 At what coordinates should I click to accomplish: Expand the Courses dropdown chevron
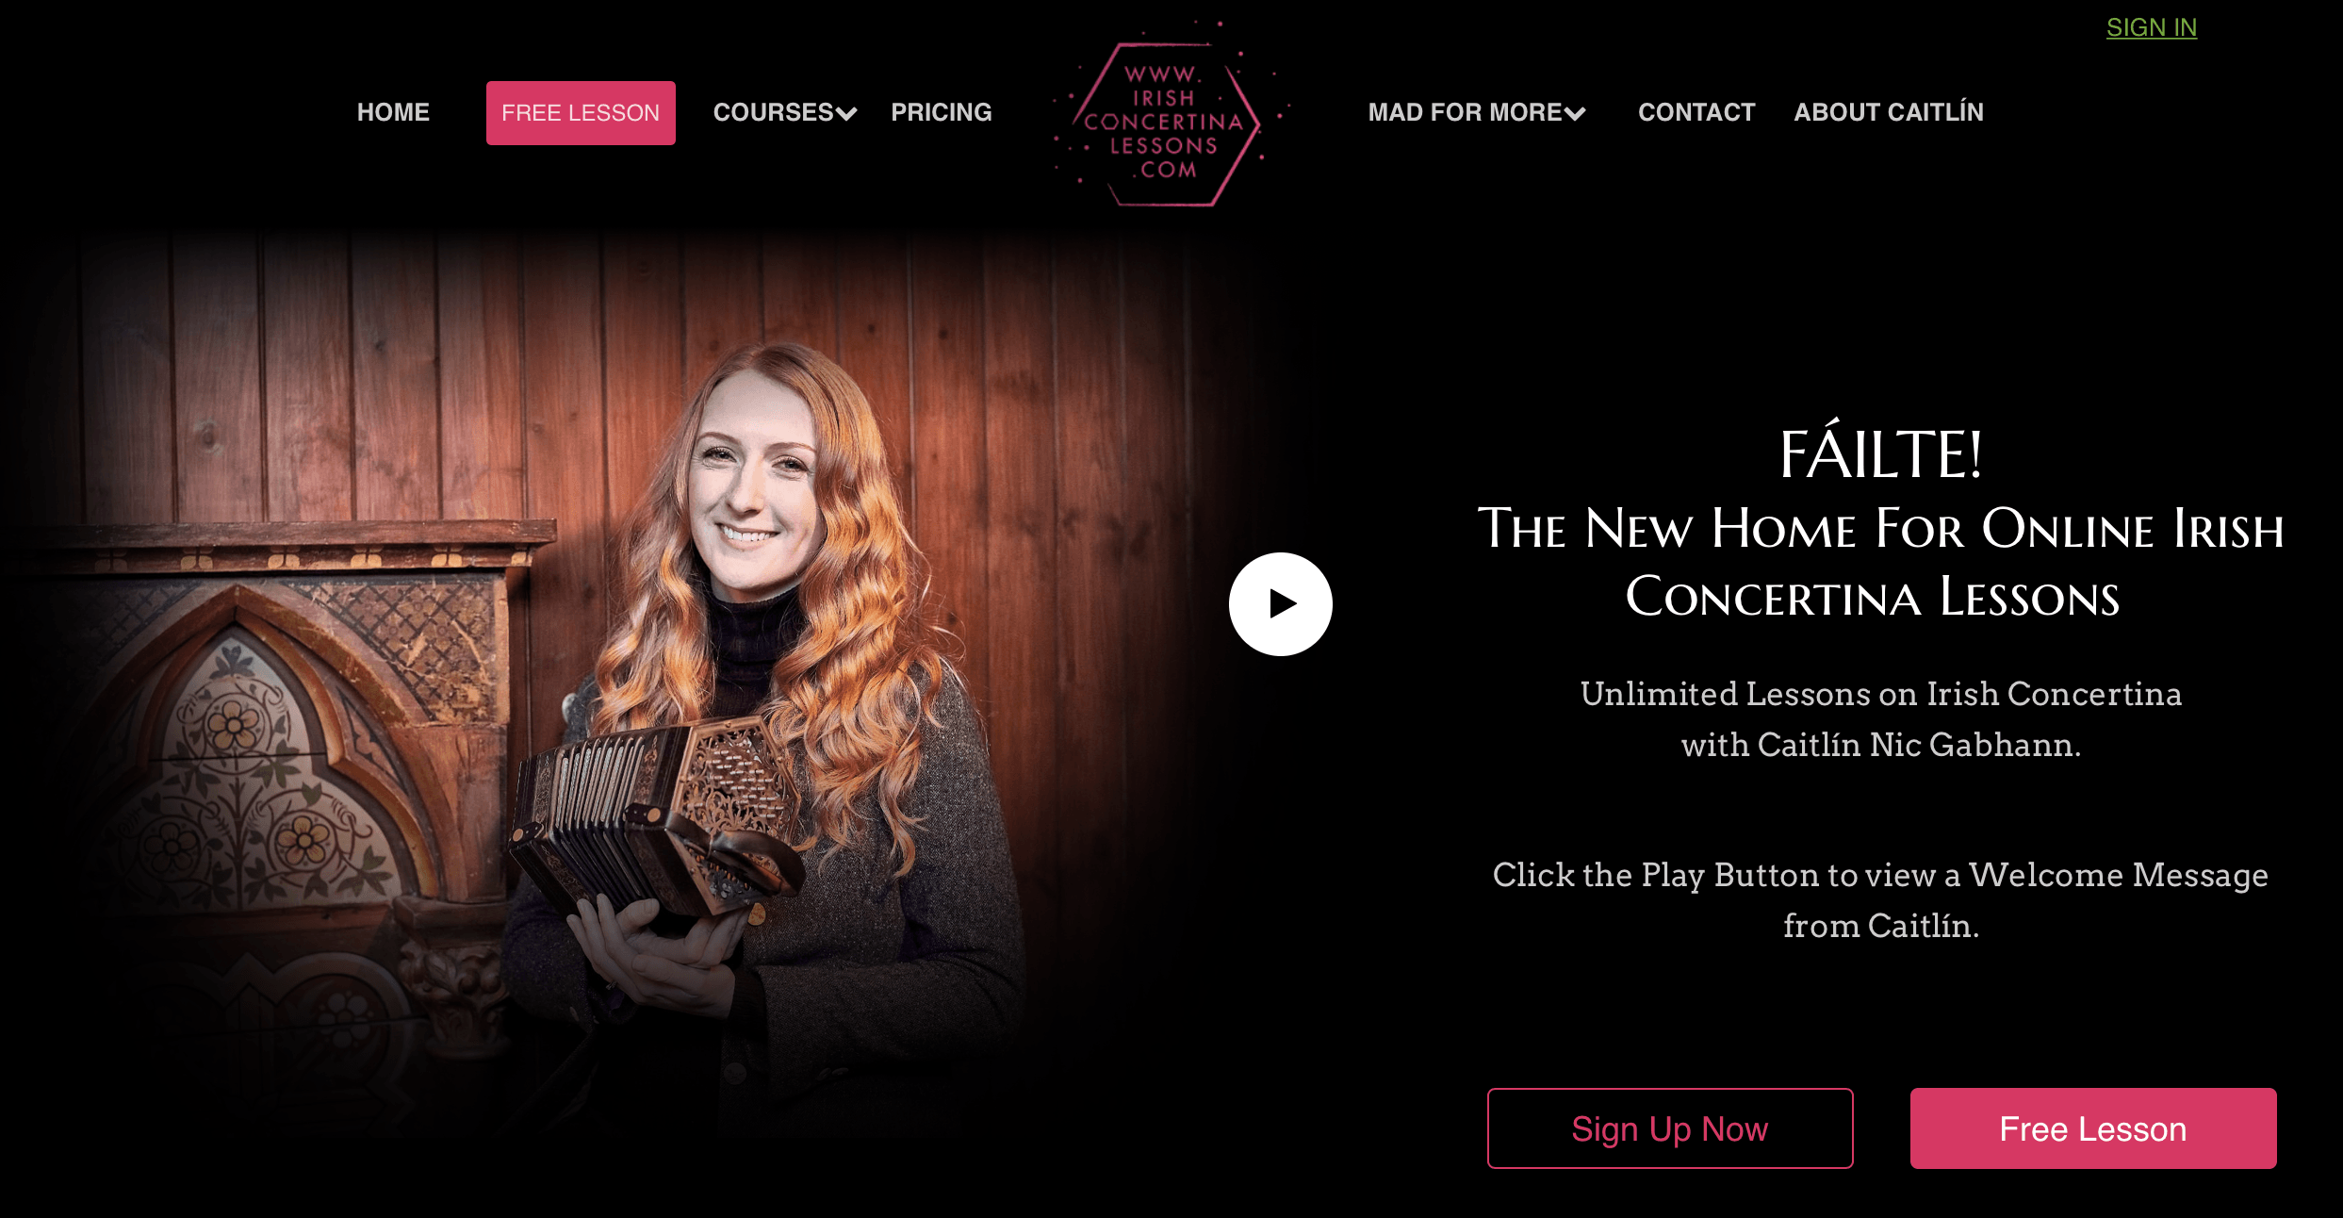[846, 114]
